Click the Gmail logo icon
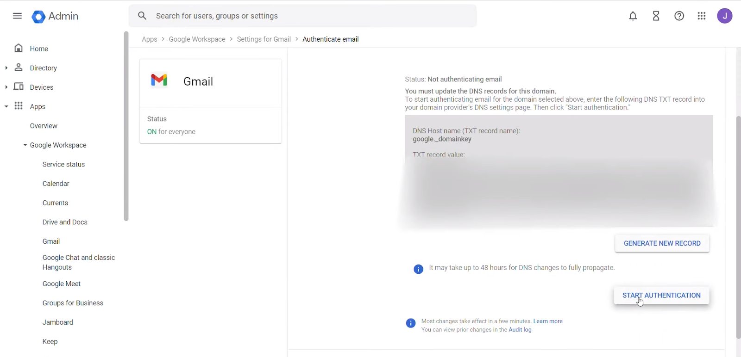The height and width of the screenshot is (357, 741). click(159, 80)
